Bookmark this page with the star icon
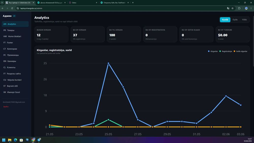This screenshot has height=143, width=254. (232, 8)
